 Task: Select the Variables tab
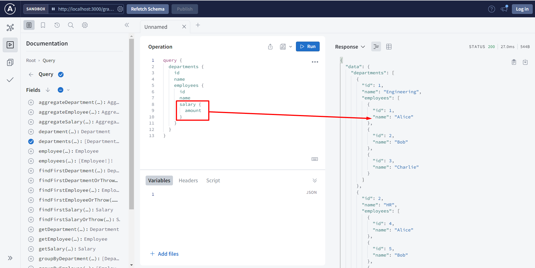coord(159,181)
